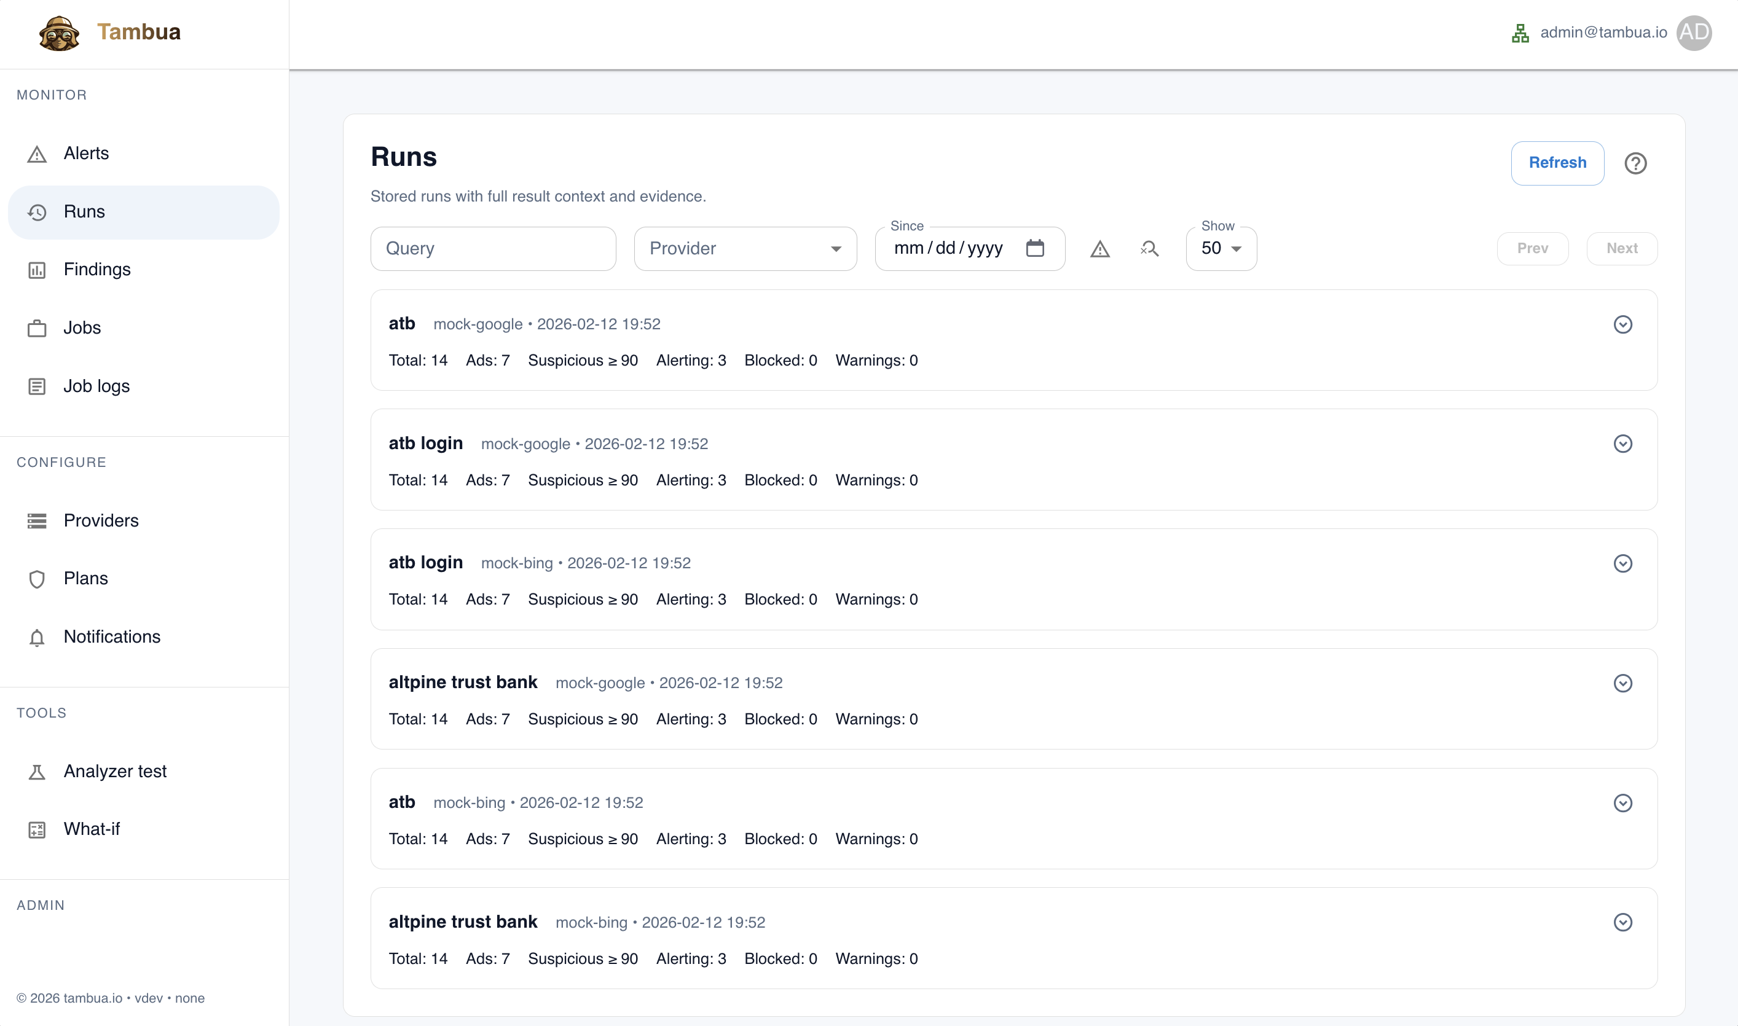This screenshot has width=1738, height=1026.
Task: Open the Show 50 page-size dropdown
Action: click(x=1221, y=249)
